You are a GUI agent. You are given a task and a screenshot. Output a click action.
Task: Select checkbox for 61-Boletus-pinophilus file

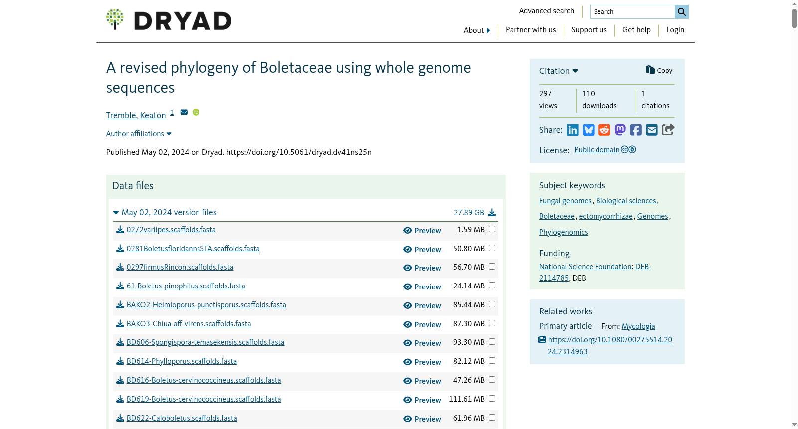492,286
